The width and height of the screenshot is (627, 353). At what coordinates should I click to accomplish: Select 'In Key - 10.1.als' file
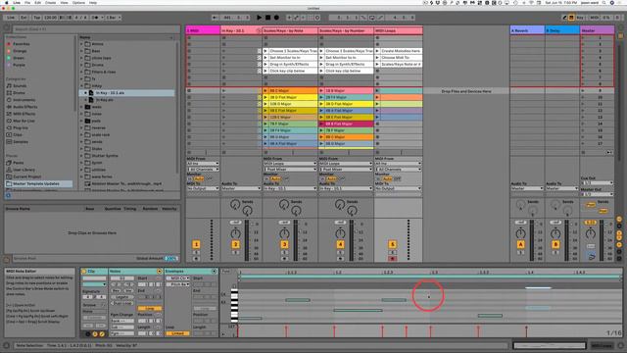127,93
